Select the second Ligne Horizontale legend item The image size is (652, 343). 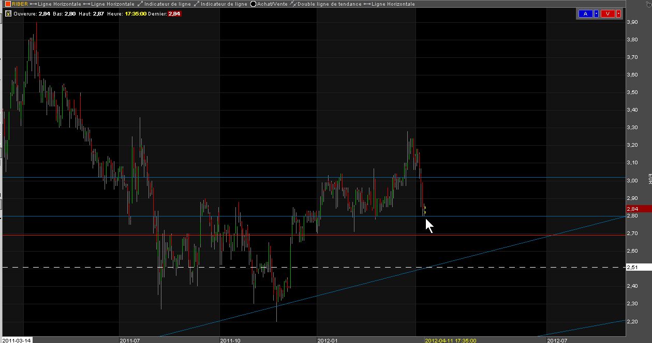tap(109, 4)
